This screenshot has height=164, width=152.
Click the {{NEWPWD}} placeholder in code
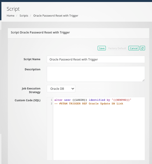click(x=121, y=100)
